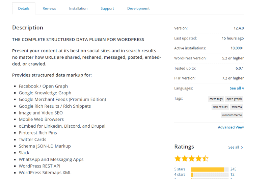
Task: Click 'Mobile Web Browsers' list item
Action: [x=41, y=120]
